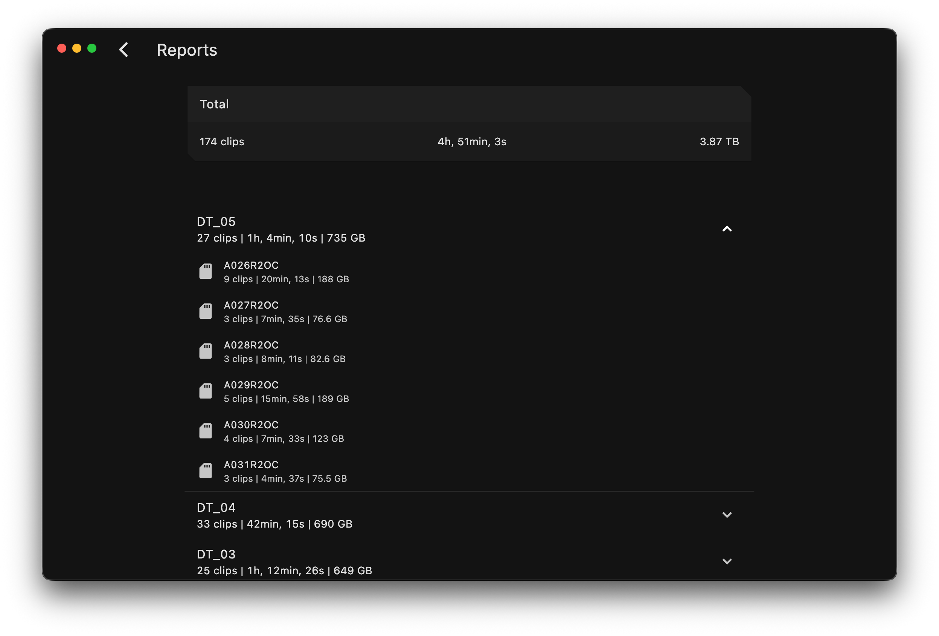The width and height of the screenshot is (939, 636).
Task: Click the back arrow beside Reports
Action: click(x=124, y=49)
